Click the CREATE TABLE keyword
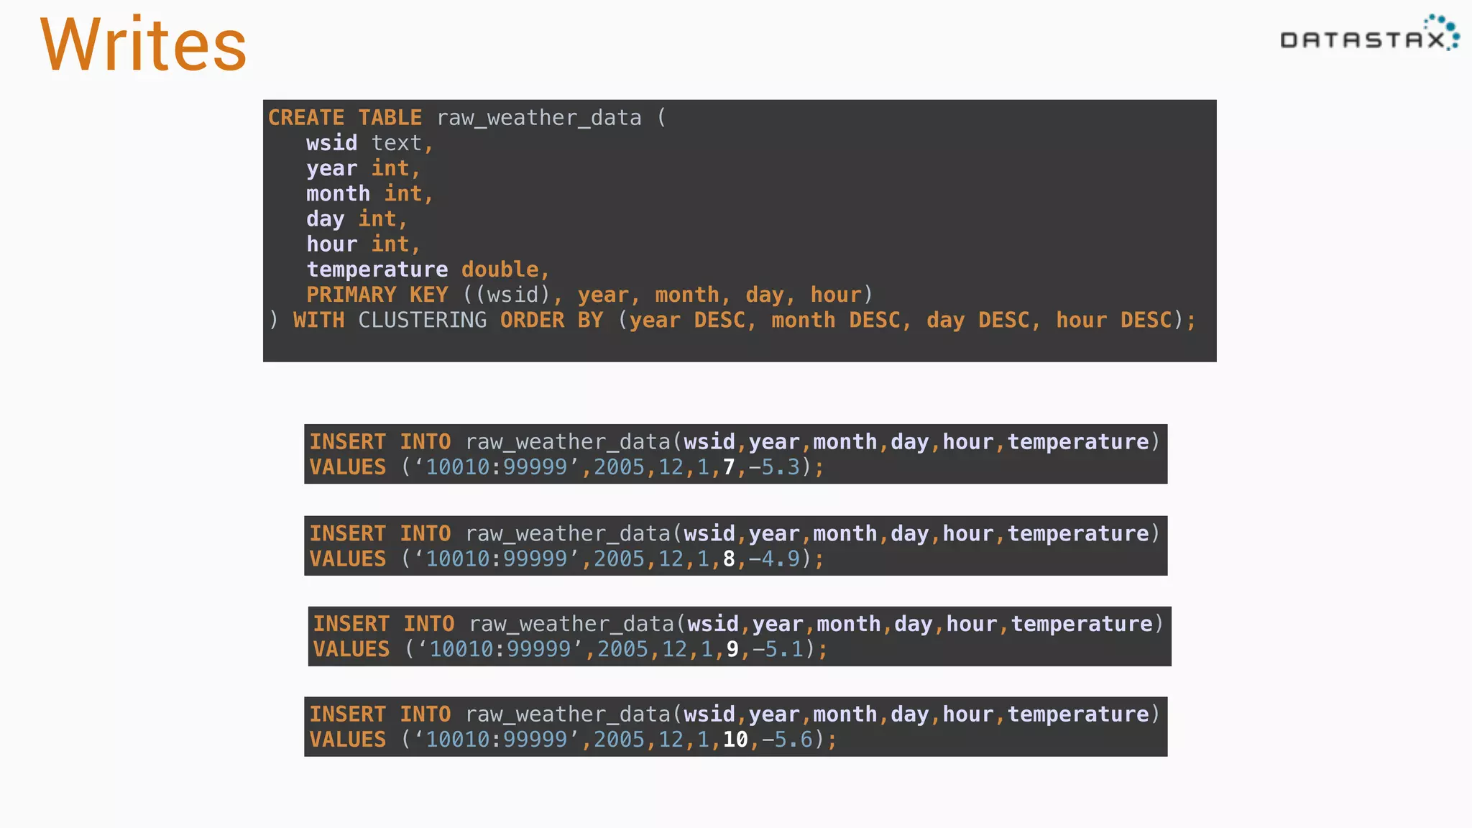Image resolution: width=1472 pixels, height=828 pixels. pos(344,118)
